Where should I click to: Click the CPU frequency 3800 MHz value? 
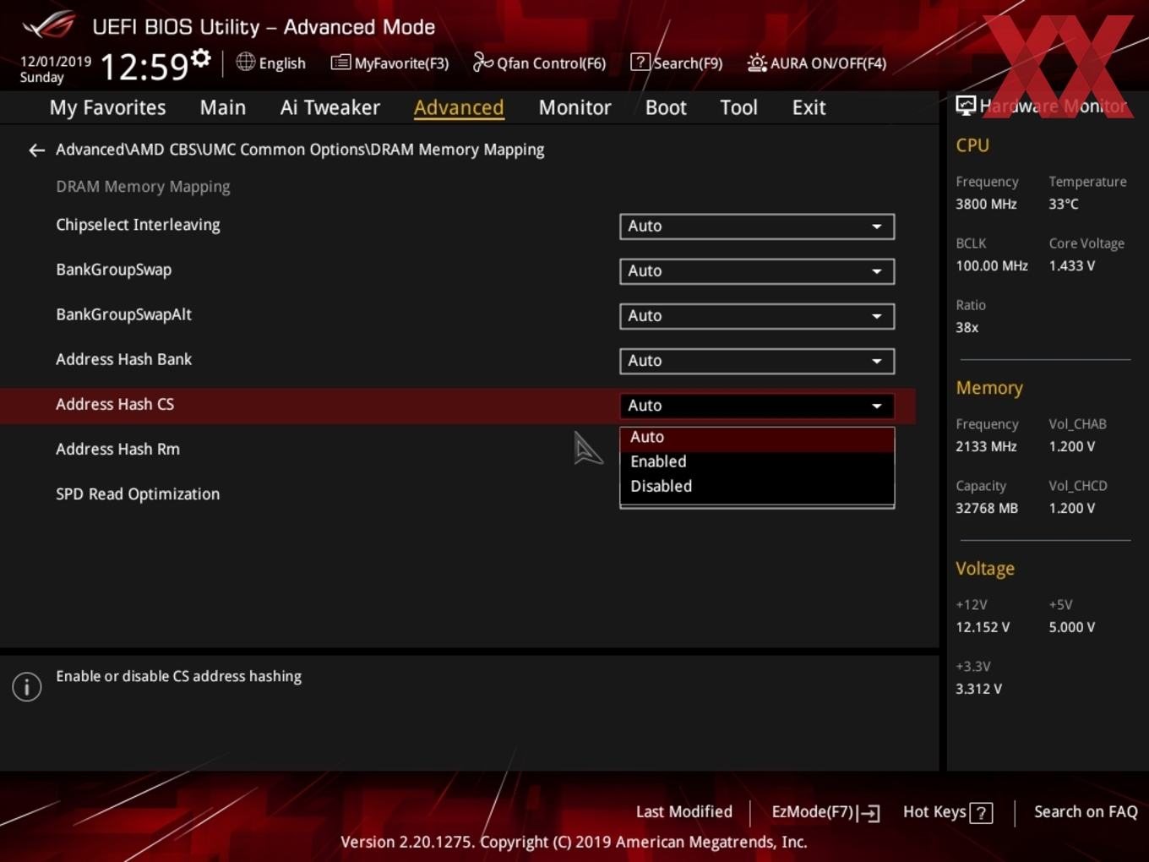coord(986,204)
